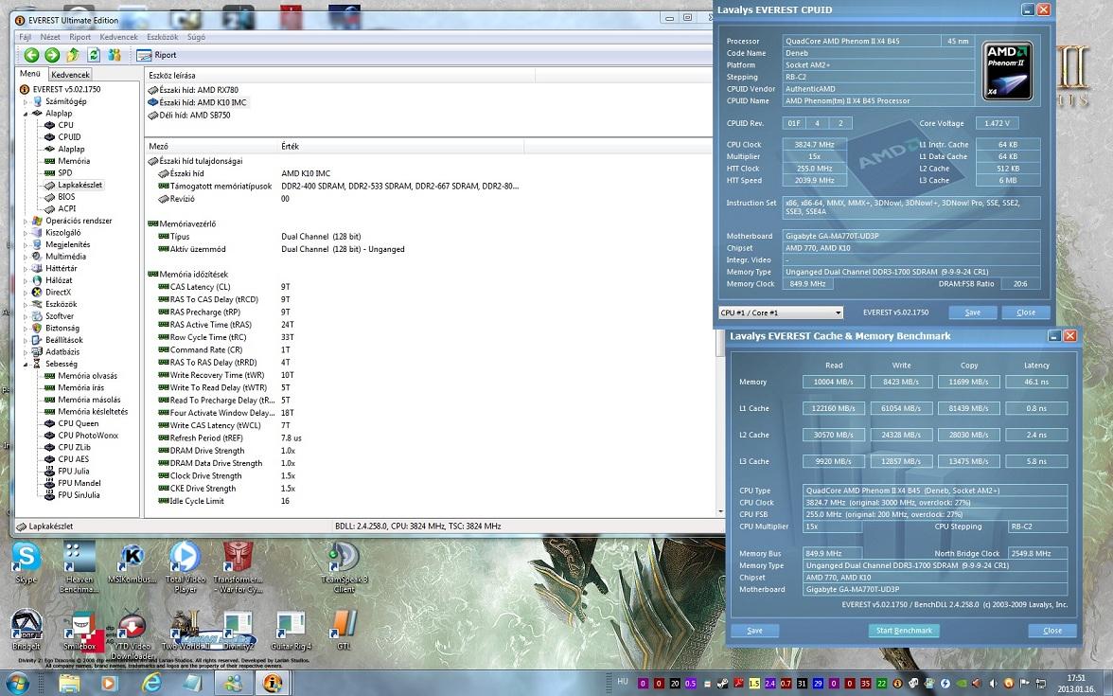Click the Total Video Player desktop shortcut
The image size is (1113, 696).
click(x=185, y=566)
